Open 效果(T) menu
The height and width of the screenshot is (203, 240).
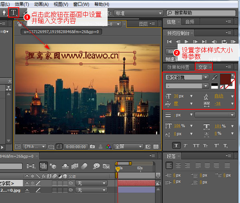click(x=22, y=4)
